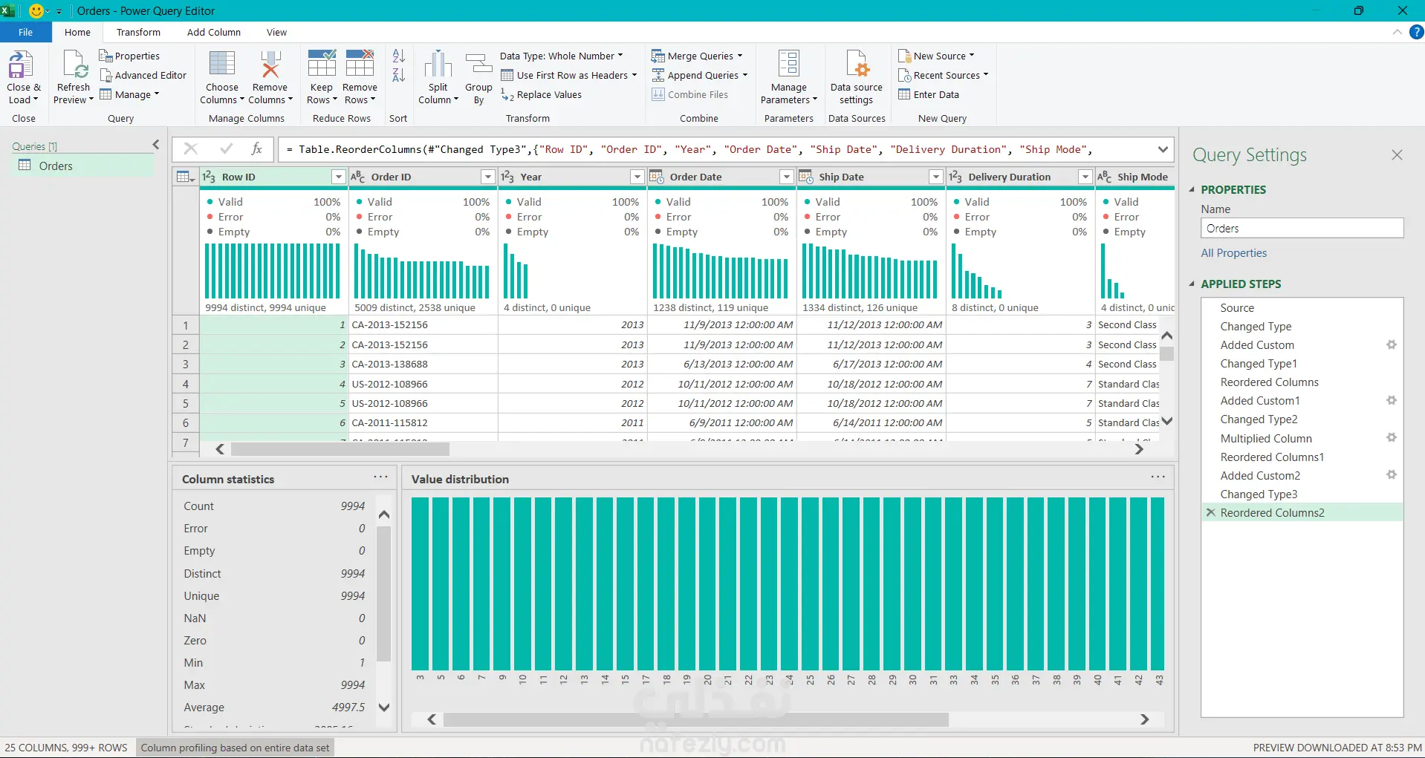This screenshot has height=758, width=1425.
Task: Collapse the Applied Steps section
Action: (x=1192, y=284)
